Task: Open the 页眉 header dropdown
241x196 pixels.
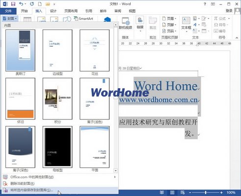Action: tap(169, 19)
